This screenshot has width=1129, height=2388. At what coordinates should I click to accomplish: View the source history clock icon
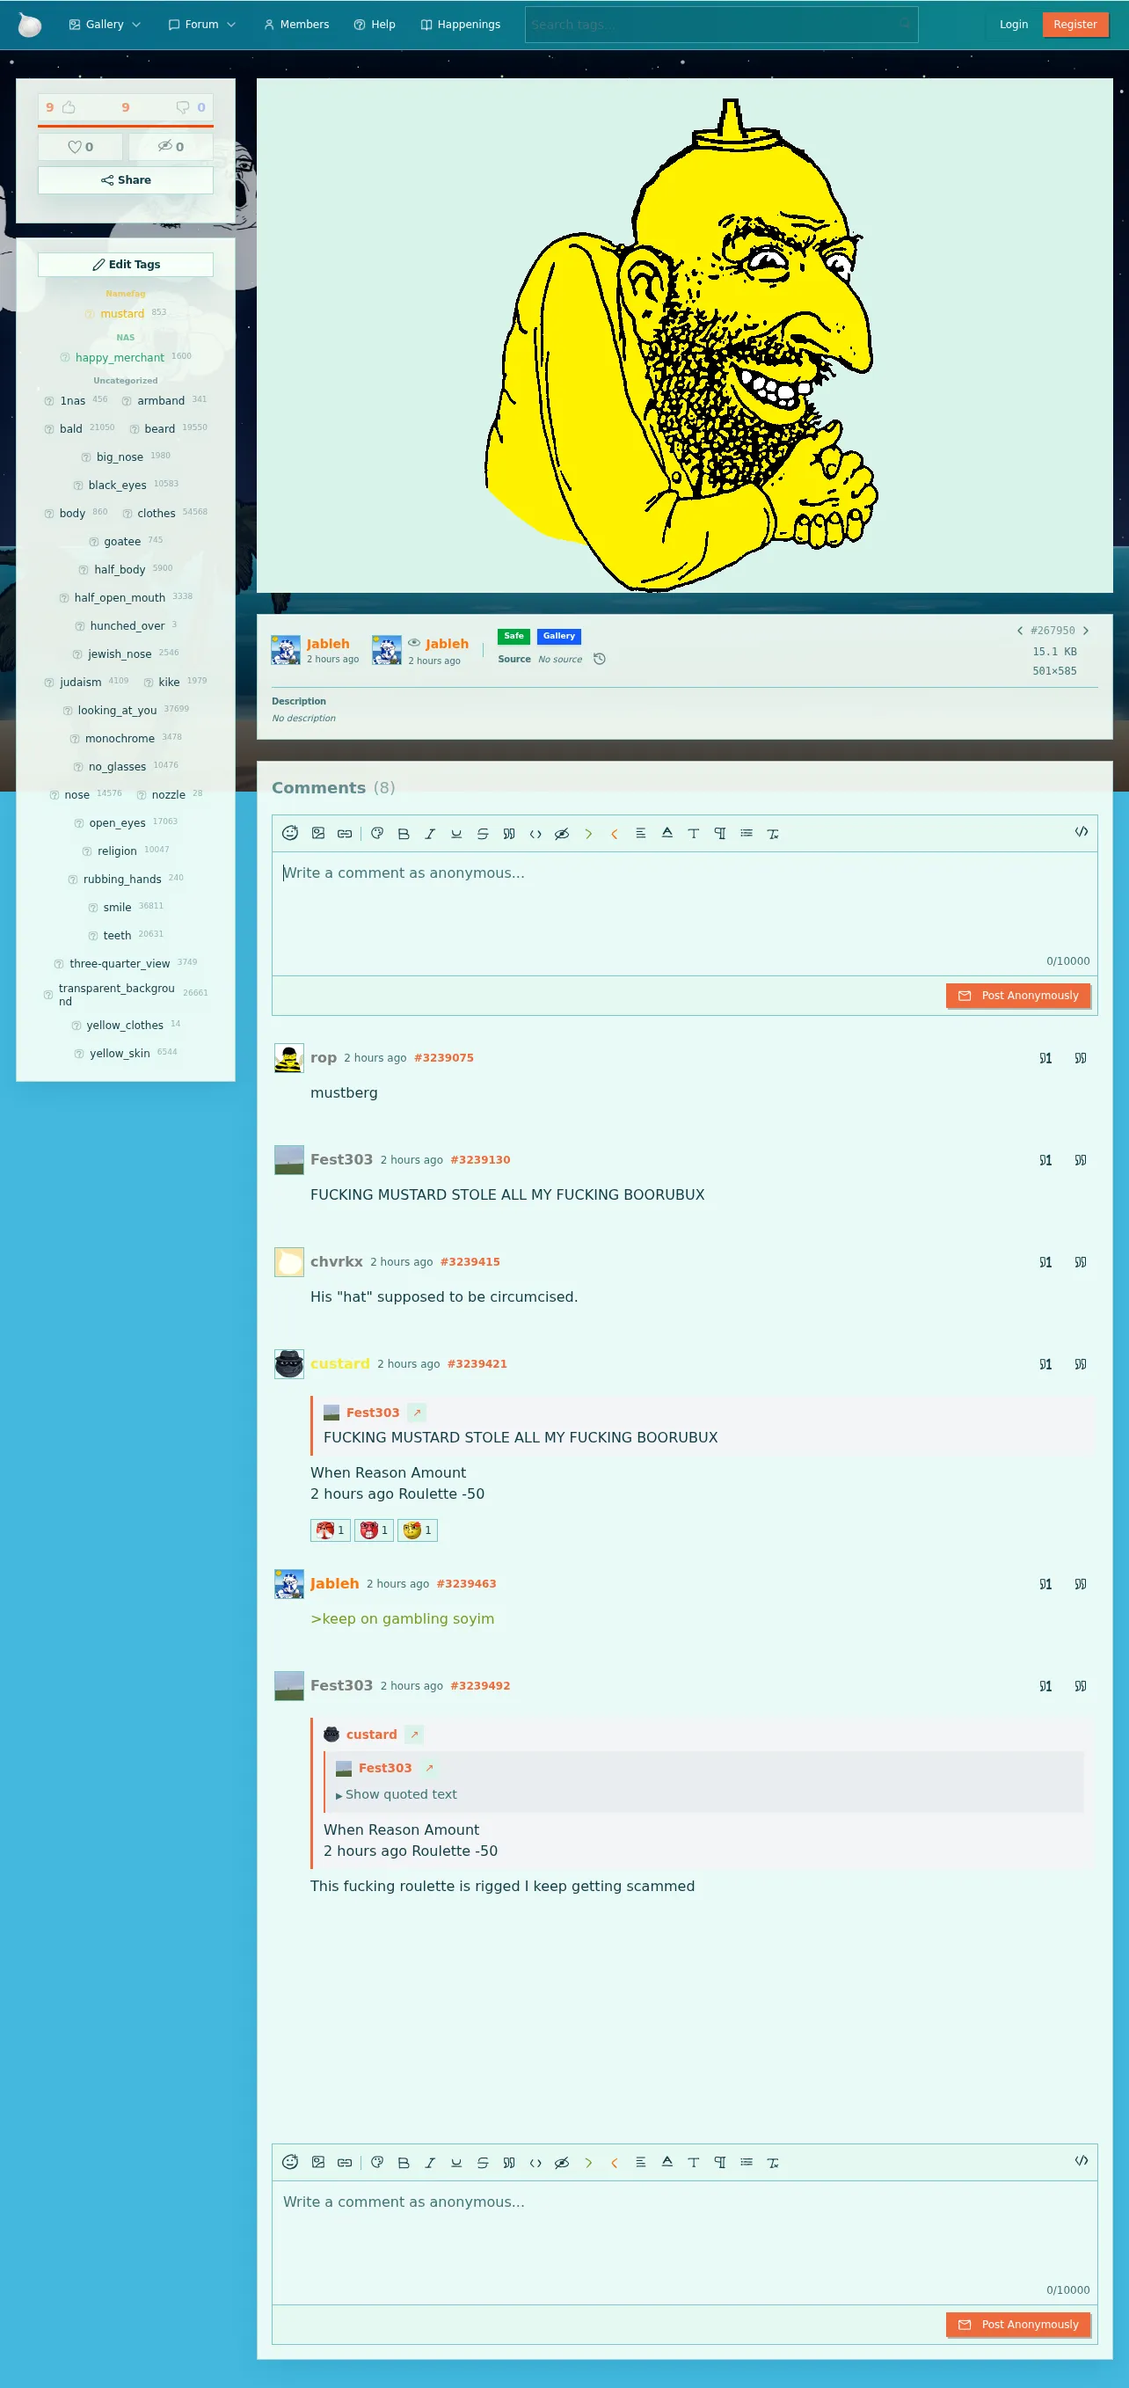tap(600, 659)
